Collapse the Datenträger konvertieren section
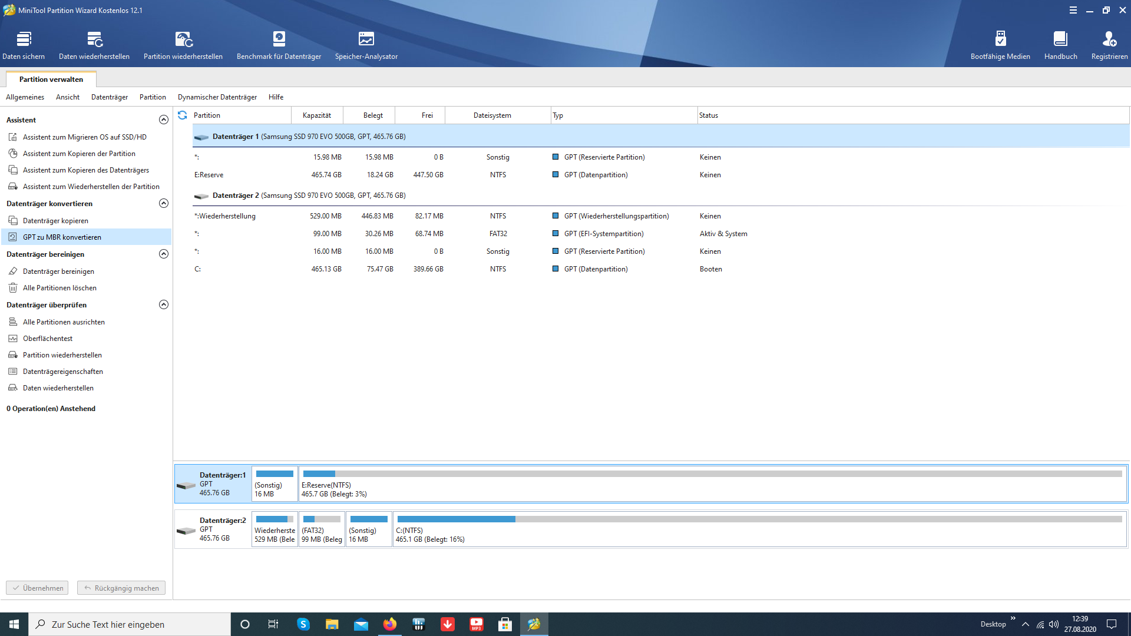Viewport: 1131px width, 636px height. coord(164,203)
